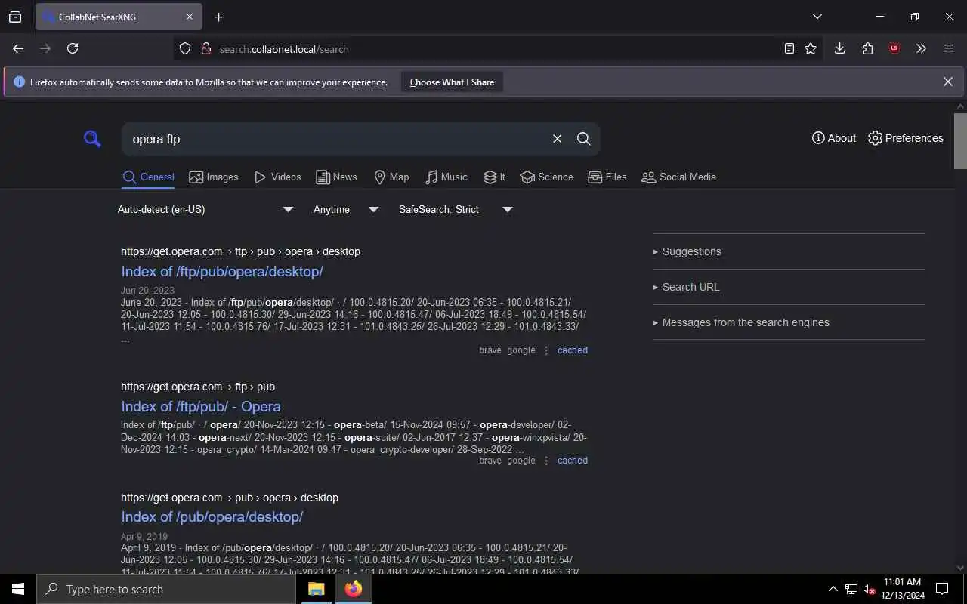Image resolution: width=967 pixels, height=604 pixels.
Task: Open the notification center icon
Action: click(x=942, y=589)
